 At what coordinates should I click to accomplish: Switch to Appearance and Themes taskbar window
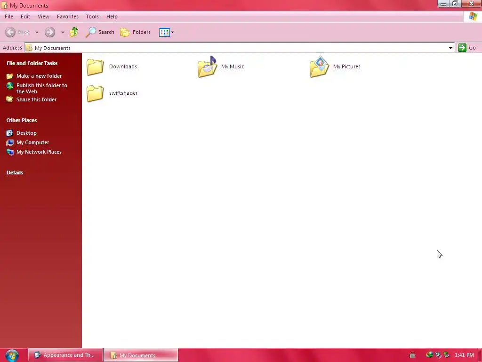(65, 355)
